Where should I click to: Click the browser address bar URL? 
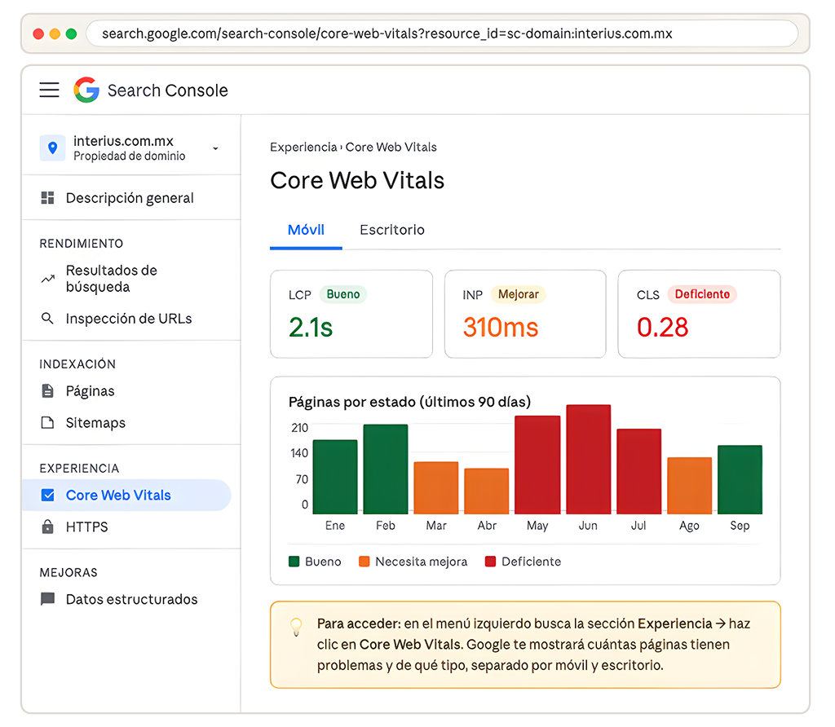click(x=387, y=34)
